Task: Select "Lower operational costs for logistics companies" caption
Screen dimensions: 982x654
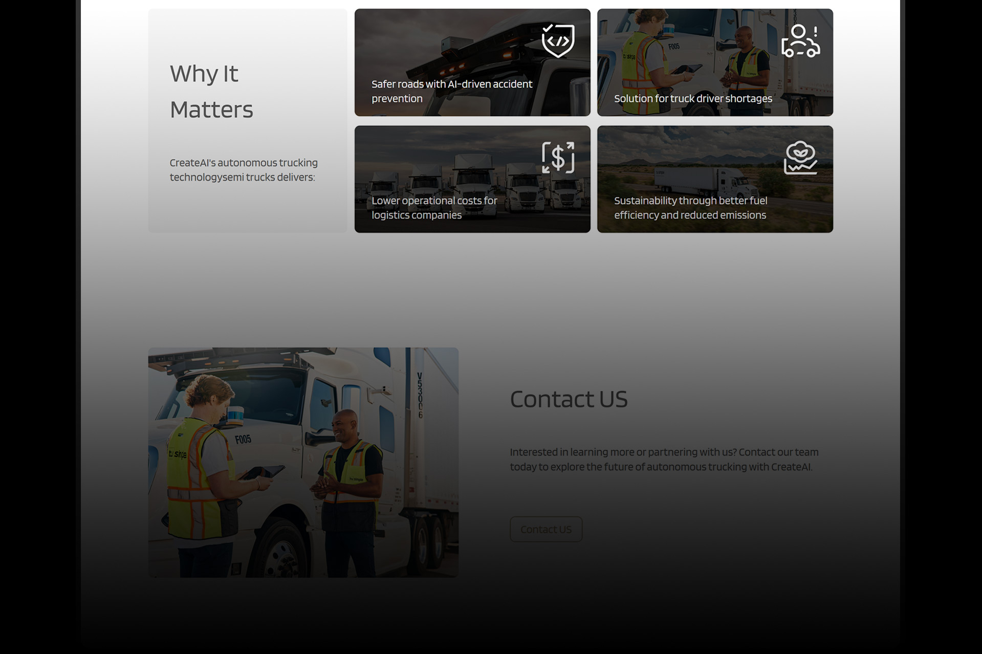Action: (x=434, y=208)
